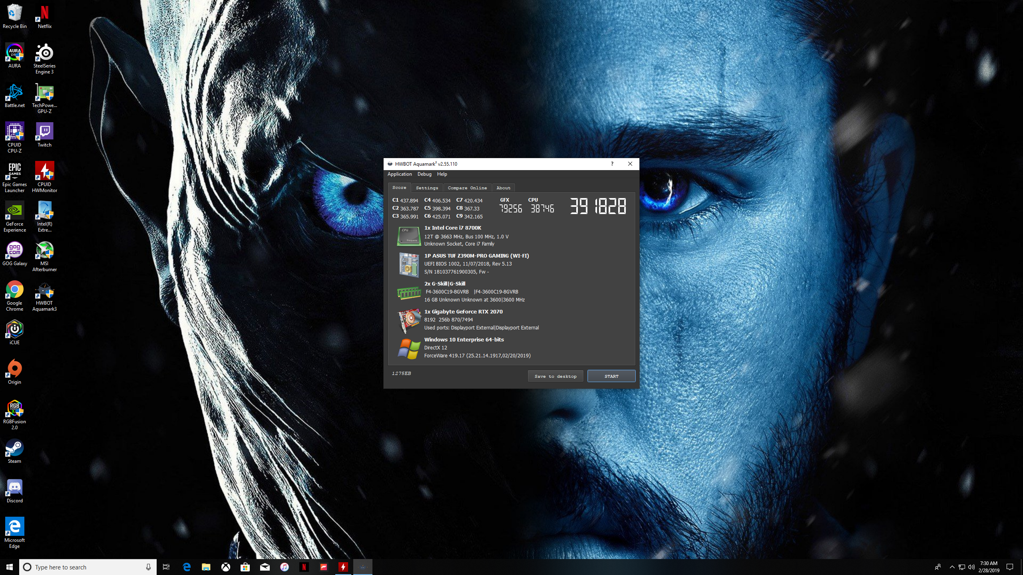Click the CPU score 38746 value
This screenshot has width=1023, height=575.
click(542, 208)
